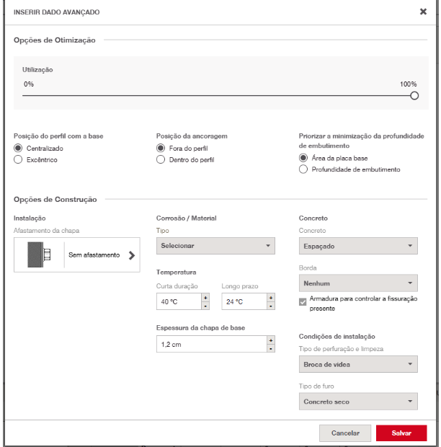Increase Longo prazo temperature with plus
The image size is (441, 447).
[271, 298]
